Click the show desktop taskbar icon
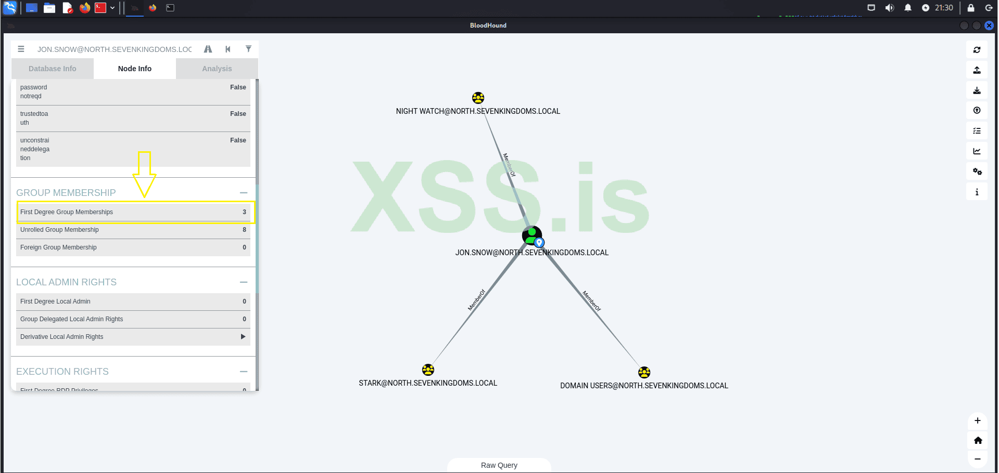This screenshot has width=999, height=473. pos(32,8)
